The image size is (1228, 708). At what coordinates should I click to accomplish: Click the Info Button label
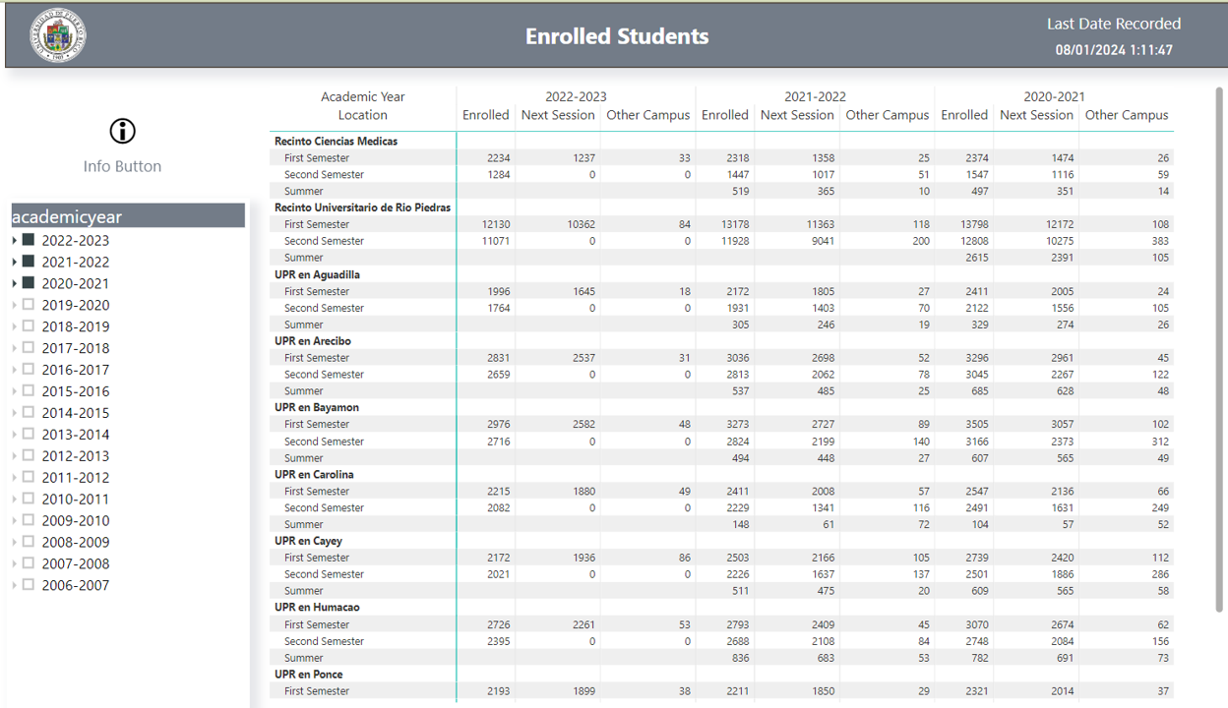click(x=122, y=166)
